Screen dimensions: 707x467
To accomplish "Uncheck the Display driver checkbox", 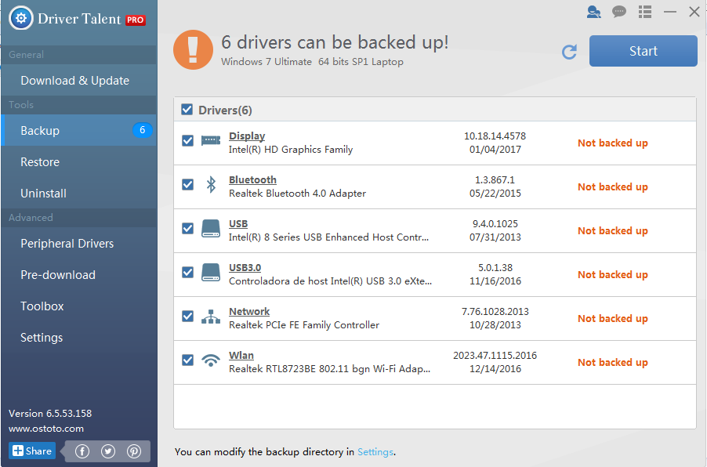I will pyautogui.click(x=187, y=140).
